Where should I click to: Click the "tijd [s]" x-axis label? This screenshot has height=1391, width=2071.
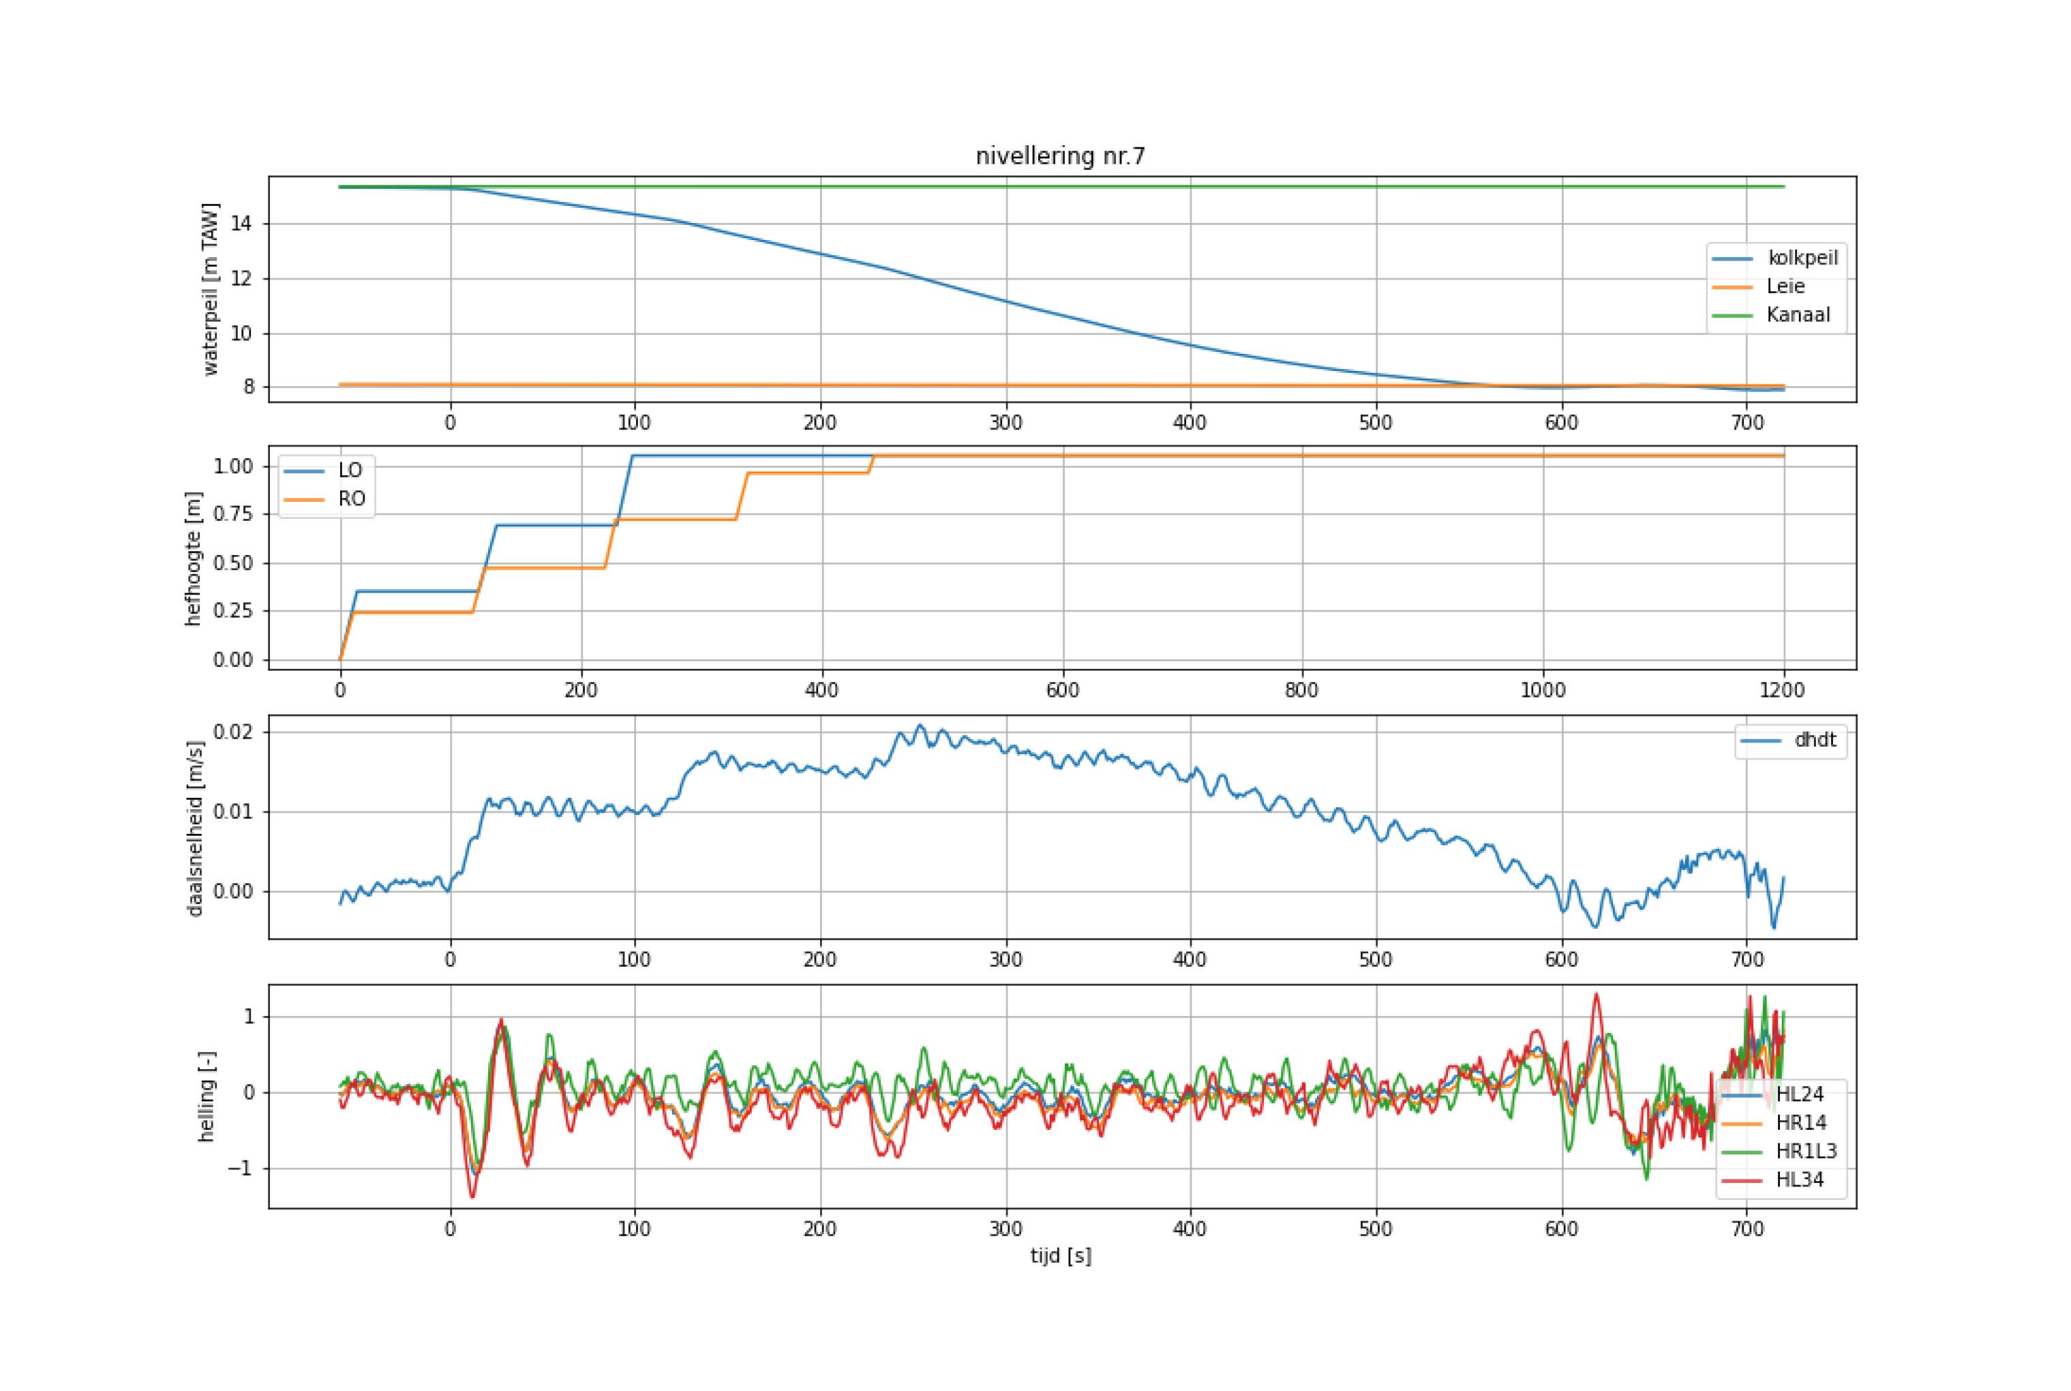(1061, 1256)
